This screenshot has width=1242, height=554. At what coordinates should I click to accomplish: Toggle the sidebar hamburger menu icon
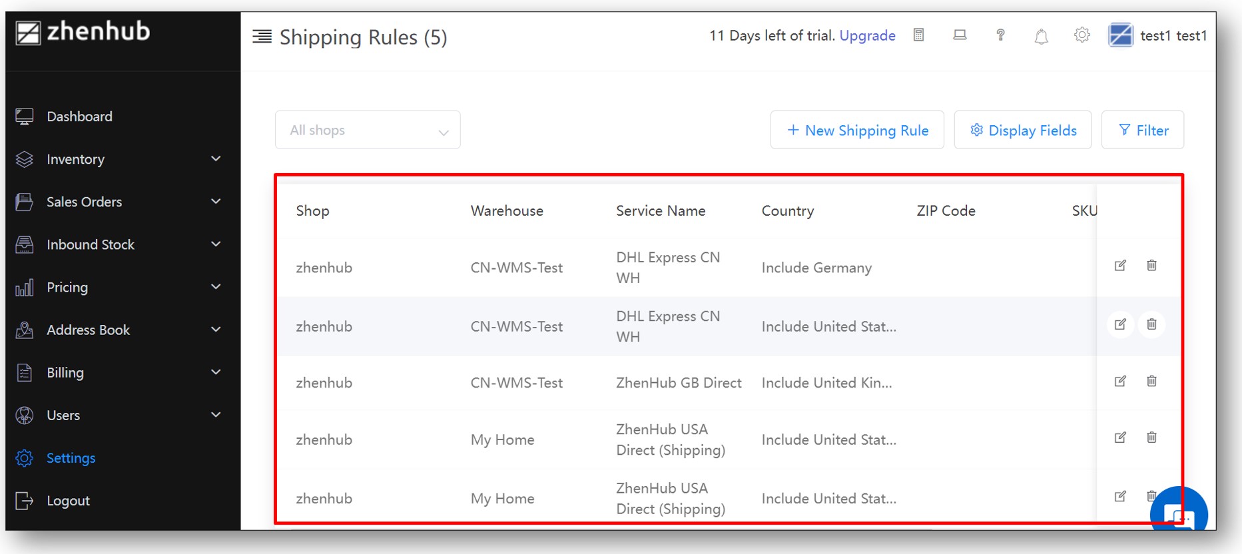(x=262, y=37)
